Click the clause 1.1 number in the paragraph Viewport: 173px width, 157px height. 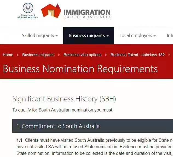coord(19,140)
